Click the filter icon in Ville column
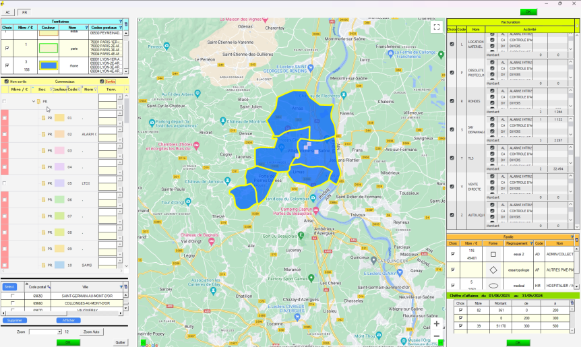Viewport: 581px width, 347px height. (x=120, y=286)
